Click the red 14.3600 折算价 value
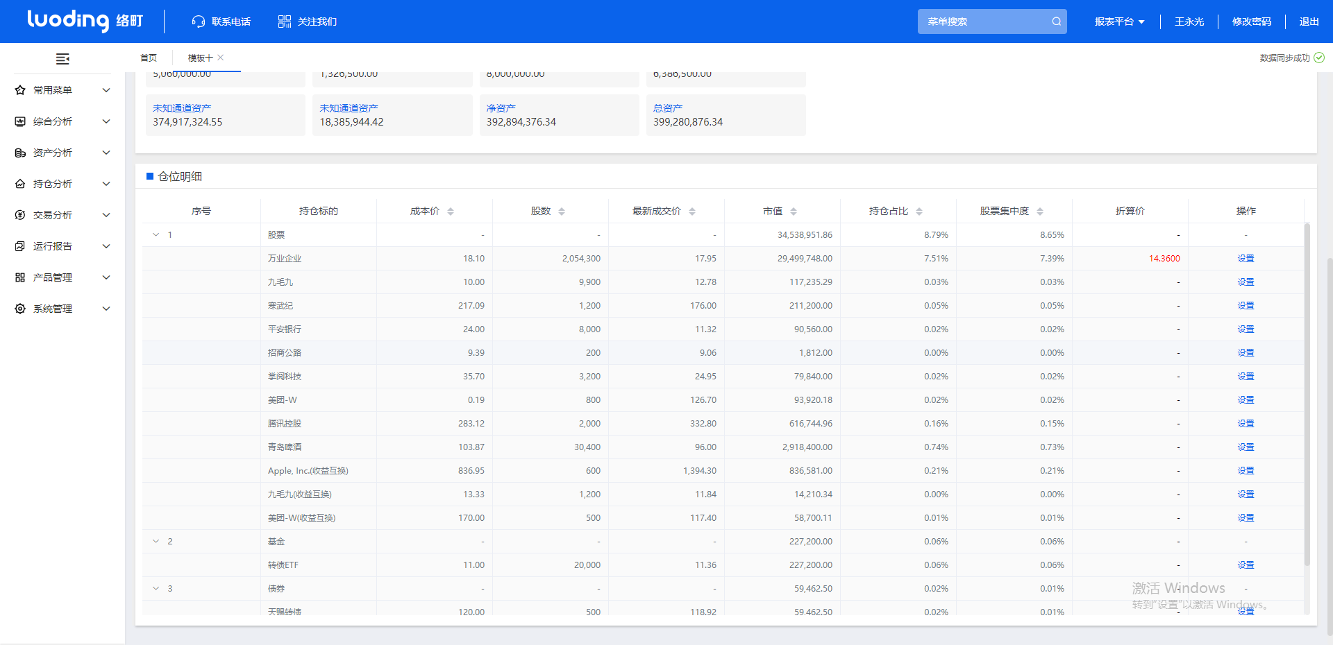Image resolution: width=1333 pixels, height=645 pixels. 1164,258
